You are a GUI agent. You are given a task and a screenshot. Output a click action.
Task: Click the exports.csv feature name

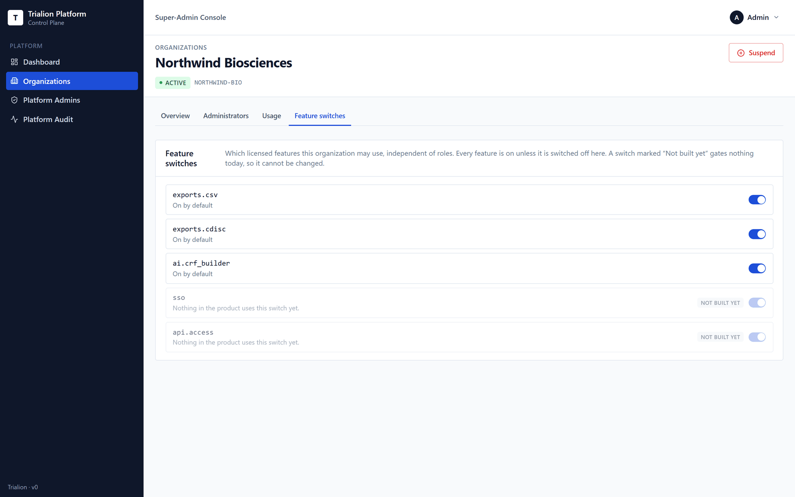click(195, 195)
